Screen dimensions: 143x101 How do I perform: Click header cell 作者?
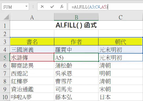(76, 42)
